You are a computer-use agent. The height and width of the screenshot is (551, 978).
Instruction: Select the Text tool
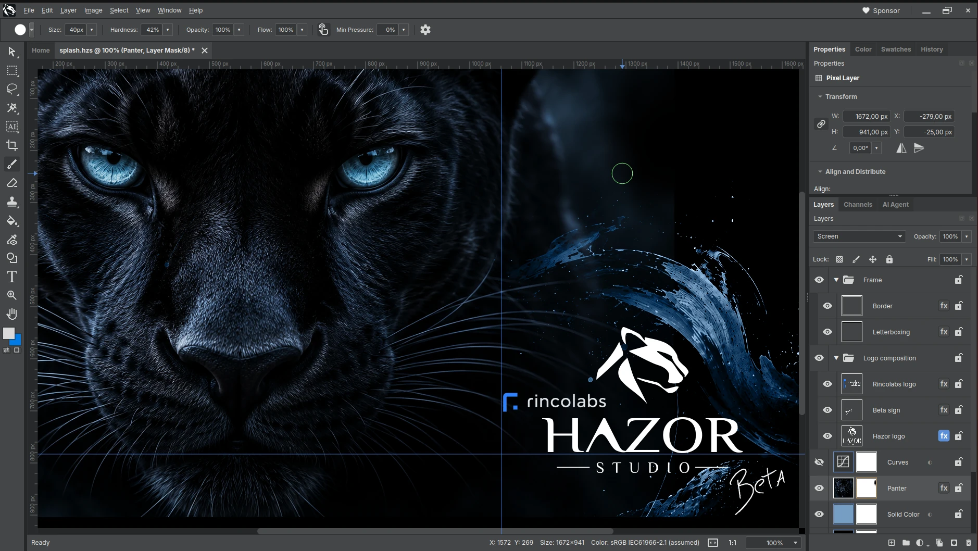12,277
